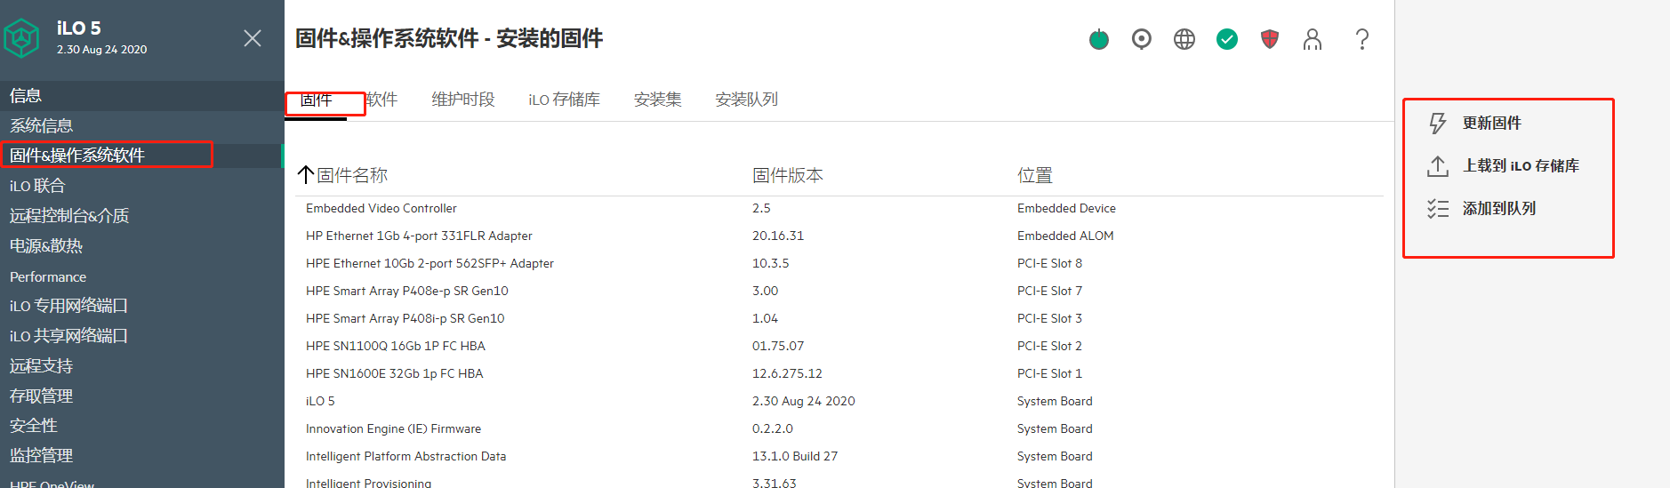Screen dimensions: 1670x488
Task: Open help via question mark icon
Action: click(1362, 39)
